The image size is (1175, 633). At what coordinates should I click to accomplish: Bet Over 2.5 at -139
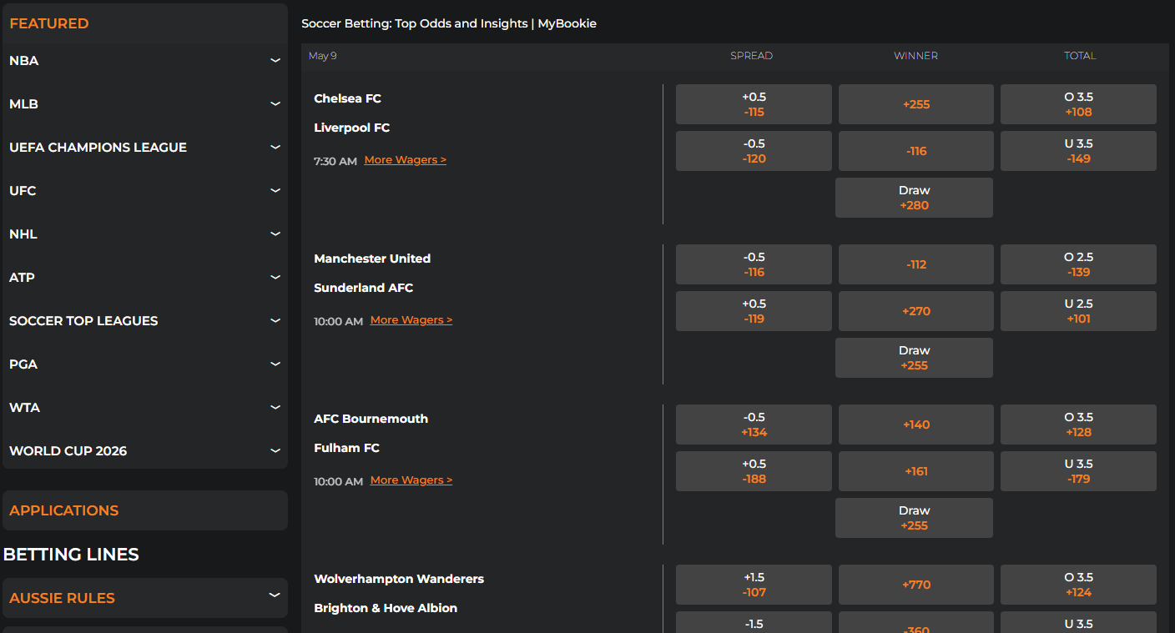[1078, 264]
